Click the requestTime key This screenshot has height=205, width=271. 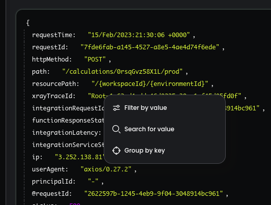pyautogui.click(x=54, y=35)
